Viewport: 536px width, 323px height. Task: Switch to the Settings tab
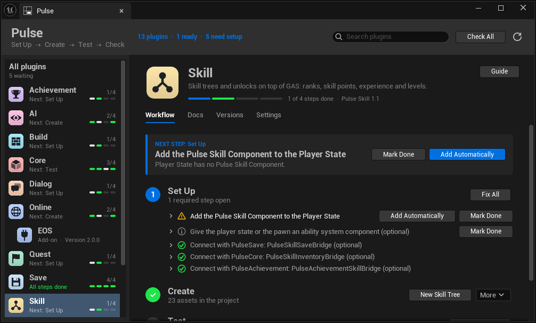pos(269,115)
